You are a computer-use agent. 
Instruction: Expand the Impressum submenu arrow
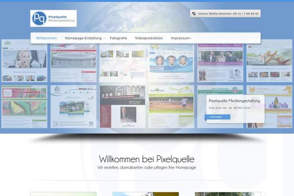pos(191,39)
